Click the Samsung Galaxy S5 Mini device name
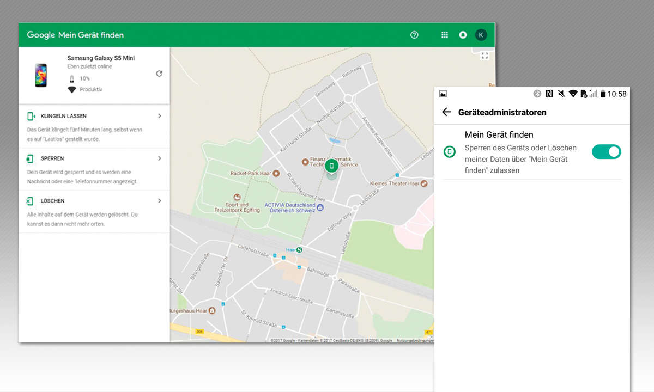Image resolution: width=654 pixels, height=392 pixels. 101,58
